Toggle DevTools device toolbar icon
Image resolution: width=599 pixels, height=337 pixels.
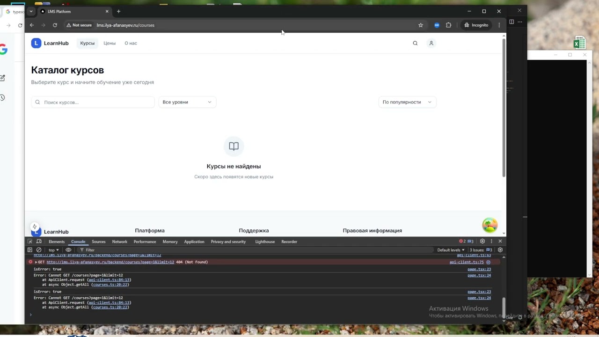coord(39,242)
